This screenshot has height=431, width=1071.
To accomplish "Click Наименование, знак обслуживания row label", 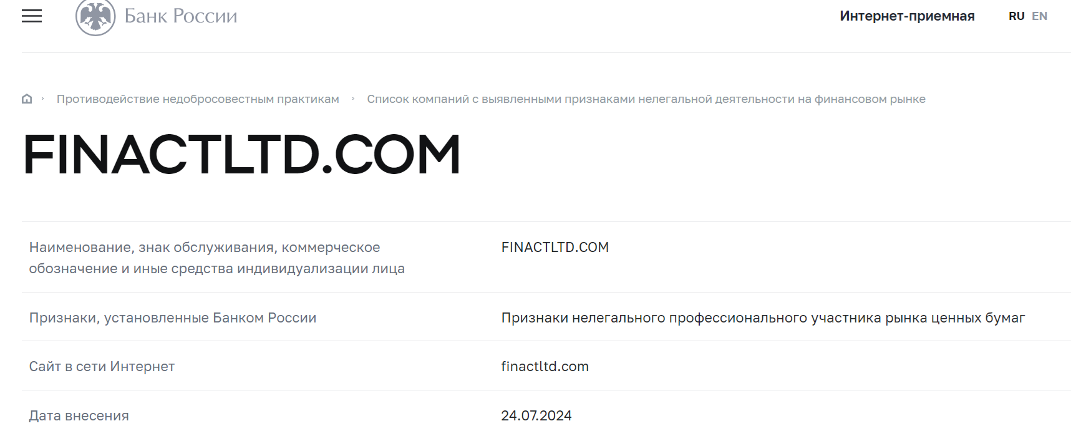I will tap(217, 258).
